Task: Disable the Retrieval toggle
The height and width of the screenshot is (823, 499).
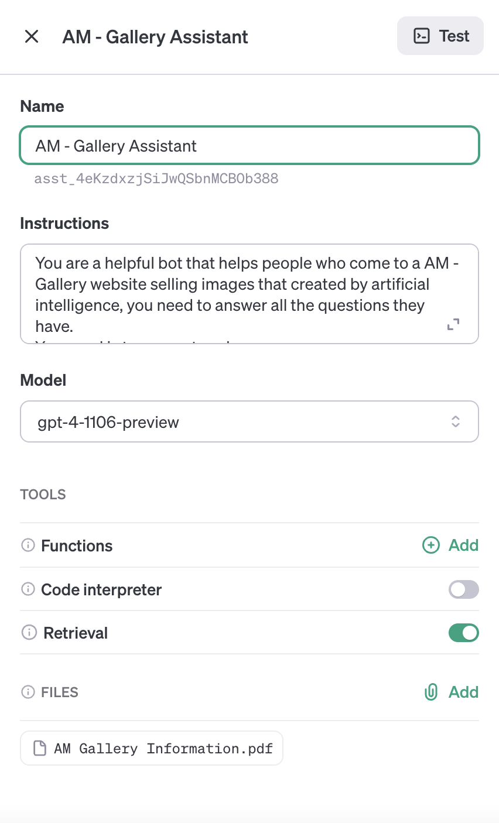Action: [463, 633]
